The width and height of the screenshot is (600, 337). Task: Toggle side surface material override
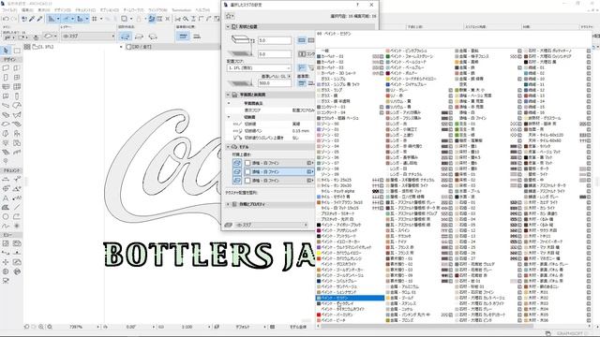click(237, 172)
